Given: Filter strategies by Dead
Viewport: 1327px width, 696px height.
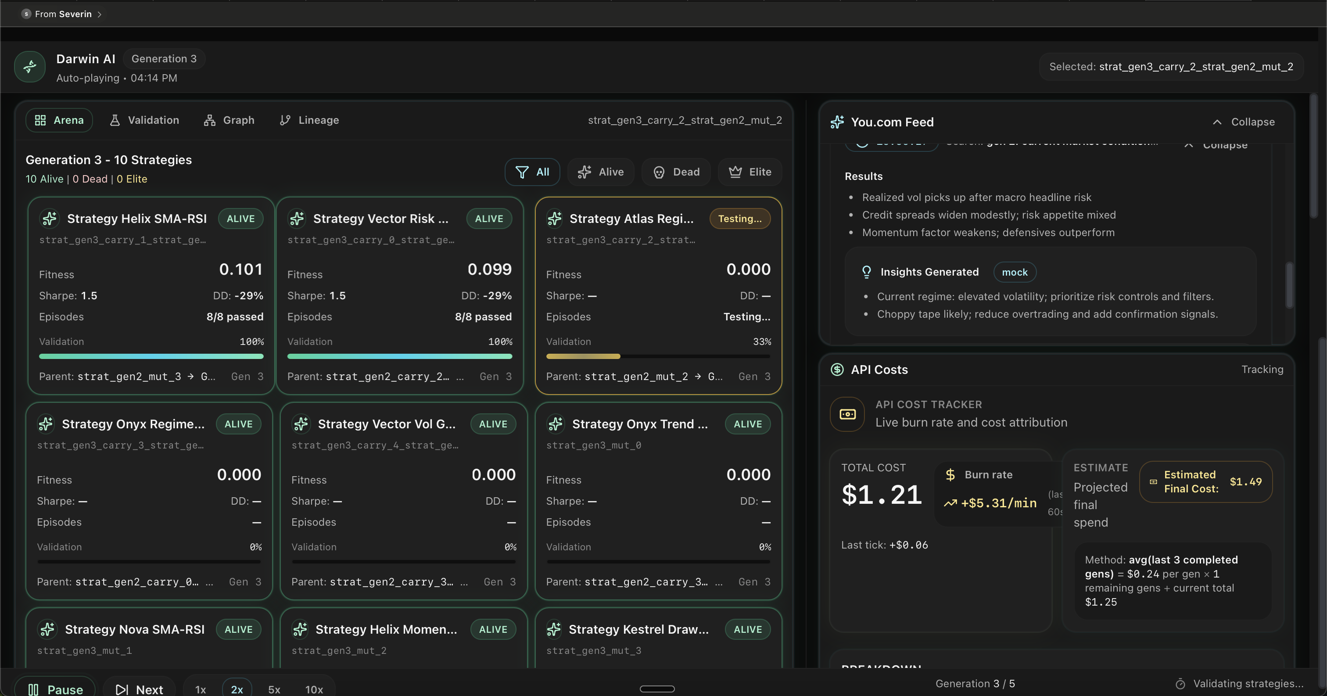Looking at the screenshot, I should tap(676, 172).
